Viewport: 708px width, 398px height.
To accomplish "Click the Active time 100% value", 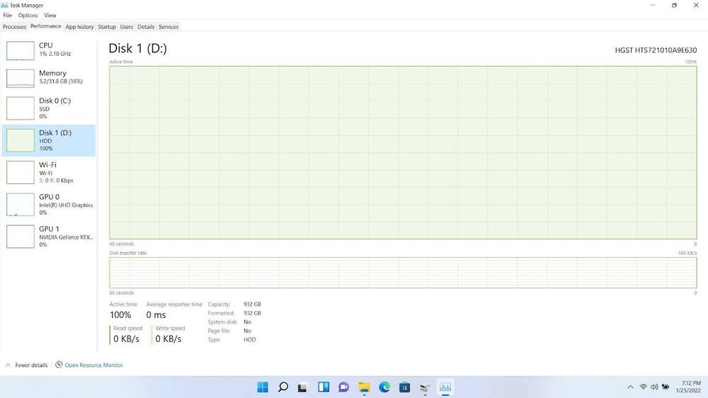I will [x=120, y=315].
